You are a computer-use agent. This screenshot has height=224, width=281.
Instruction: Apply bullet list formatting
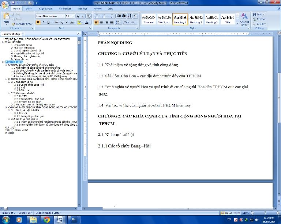96,16
